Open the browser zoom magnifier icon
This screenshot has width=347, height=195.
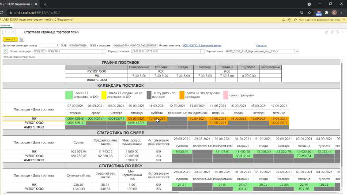tap(302, 13)
